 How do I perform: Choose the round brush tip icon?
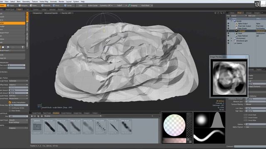3,47
